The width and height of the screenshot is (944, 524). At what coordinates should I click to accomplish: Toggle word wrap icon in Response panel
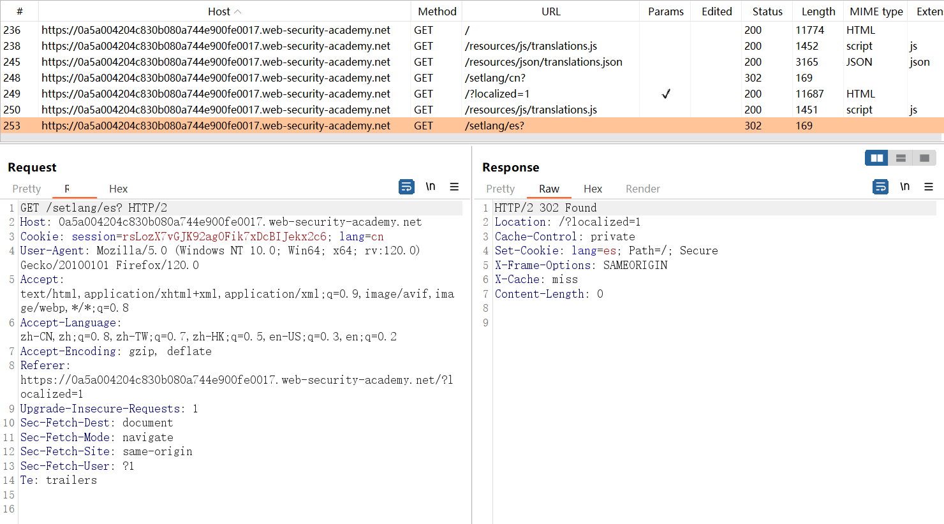pos(880,187)
